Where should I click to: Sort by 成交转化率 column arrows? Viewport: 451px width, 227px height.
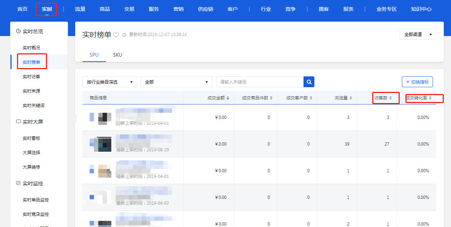(430, 98)
